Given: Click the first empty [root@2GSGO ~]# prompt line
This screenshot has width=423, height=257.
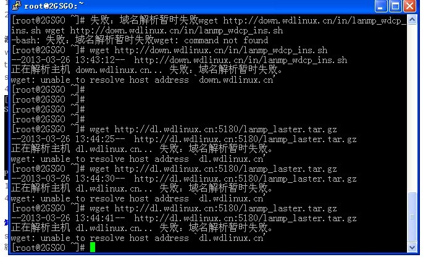Looking at the screenshot, I should [x=48, y=90].
